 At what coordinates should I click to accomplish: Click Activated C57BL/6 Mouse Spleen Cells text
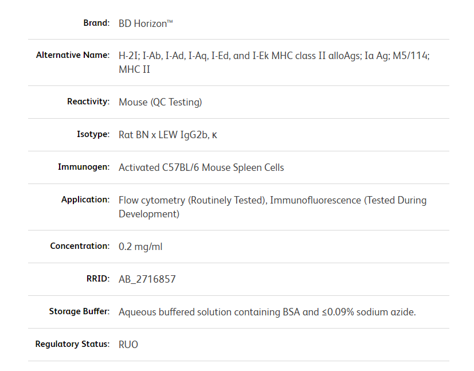201,167
